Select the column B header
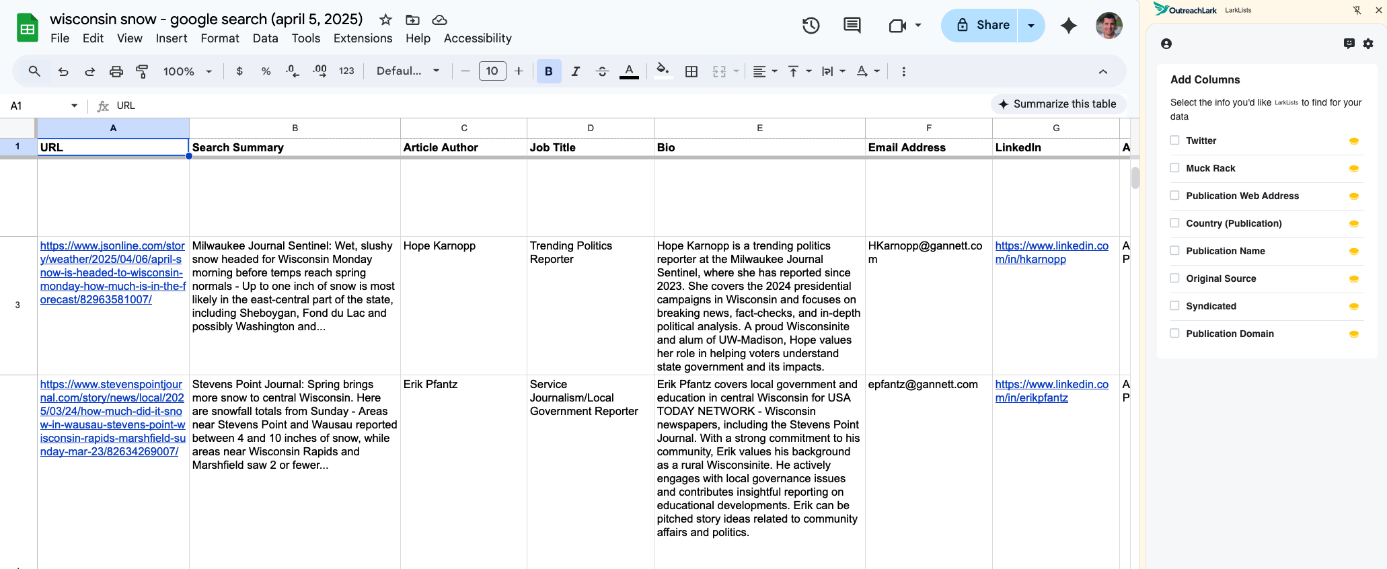Image resolution: width=1387 pixels, height=569 pixels. point(295,128)
